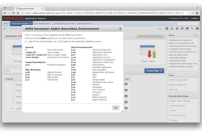The width and height of the screenshot is (202, 134).
Task: Open the Login page link in list
Action: pos(19,109)
